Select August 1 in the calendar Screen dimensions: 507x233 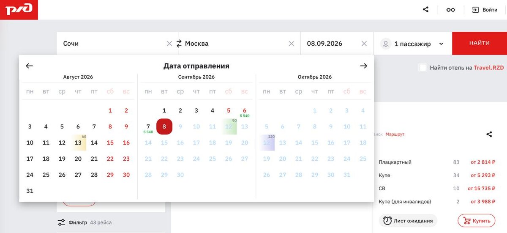pyautogui.click(x=110, y=110)
